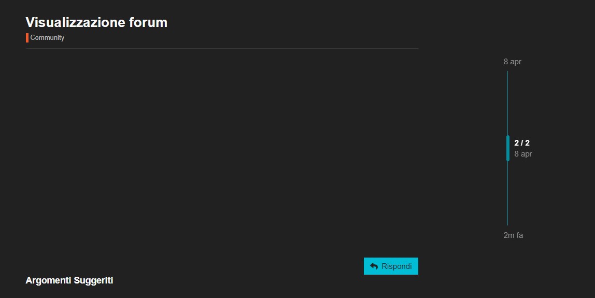The height and width of the screenshot is (298, 595).
Task: Click the empty post content area
Action: [222, 150]
